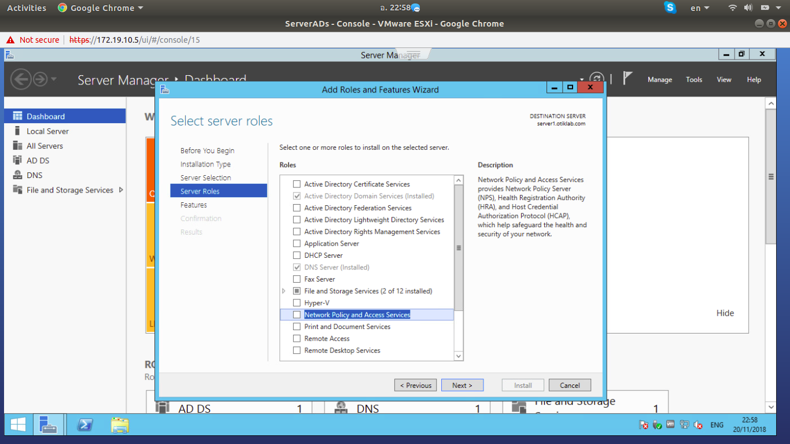Open Google Chrome app menu in top bar
This screenshot has width=790, height=444.
[101, 8]
